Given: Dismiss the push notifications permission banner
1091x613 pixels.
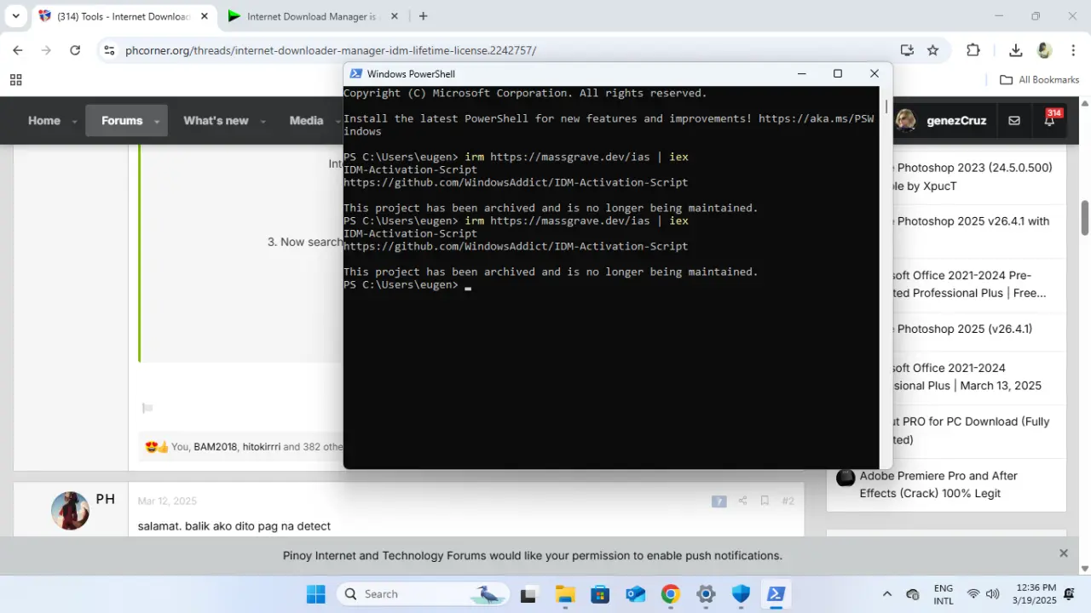Looking at the screenshot, I should tap(1063, 553).
